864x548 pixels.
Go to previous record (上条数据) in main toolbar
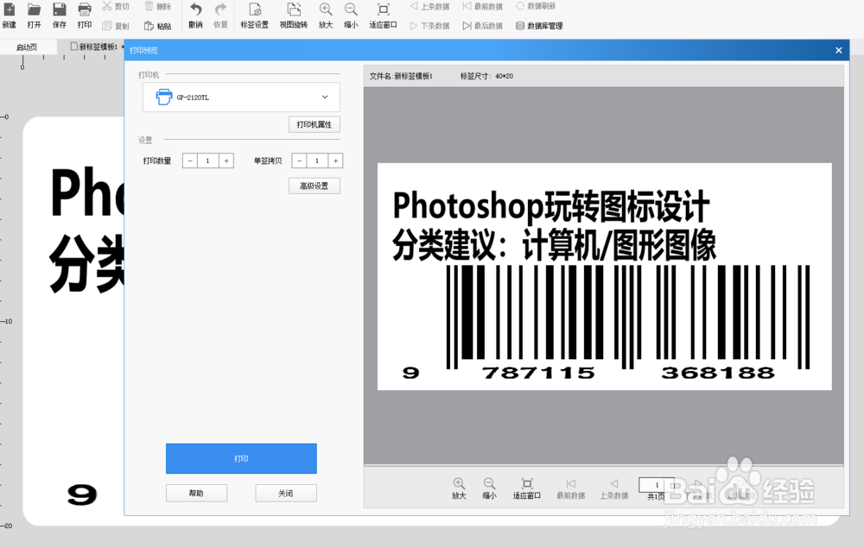coord(429,7)
